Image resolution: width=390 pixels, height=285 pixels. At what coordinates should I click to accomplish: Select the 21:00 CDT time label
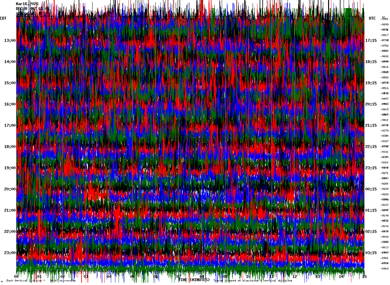pyautogui.click(x=10, y=210)
